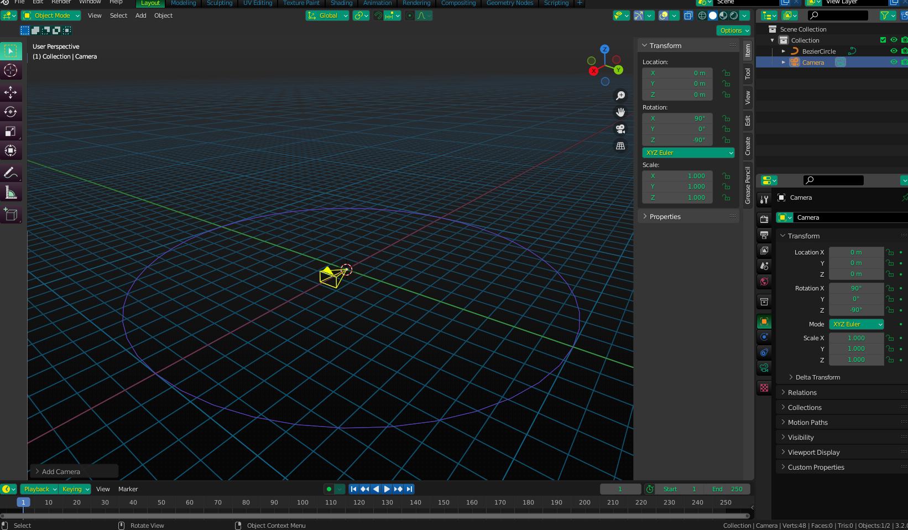Open the Global transform orientation dropdown
This screenshot has width=908, height=530.
327,15
